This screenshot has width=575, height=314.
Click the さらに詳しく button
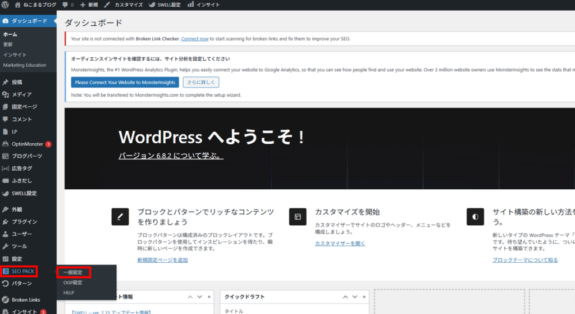[x=201, y=82]
